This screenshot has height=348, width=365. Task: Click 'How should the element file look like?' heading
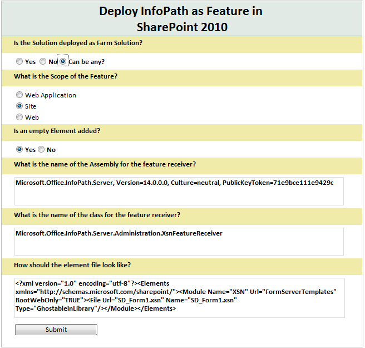point(72,265)
